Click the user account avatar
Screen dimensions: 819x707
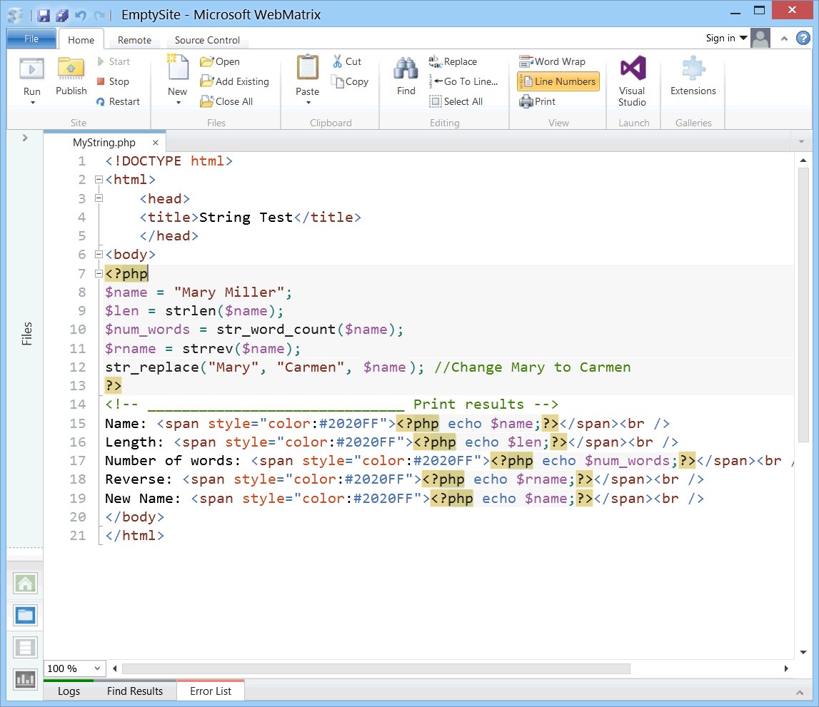760,38
